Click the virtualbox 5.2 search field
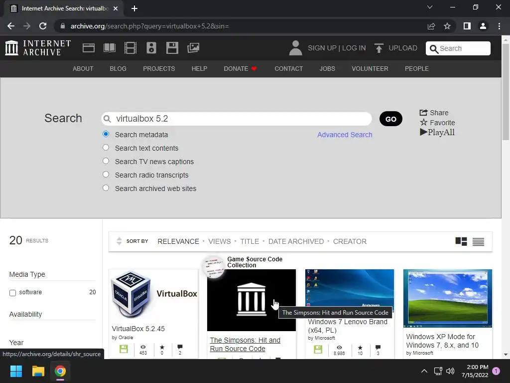The width and height of the screenshot is (510, 383). pos(237,119)
